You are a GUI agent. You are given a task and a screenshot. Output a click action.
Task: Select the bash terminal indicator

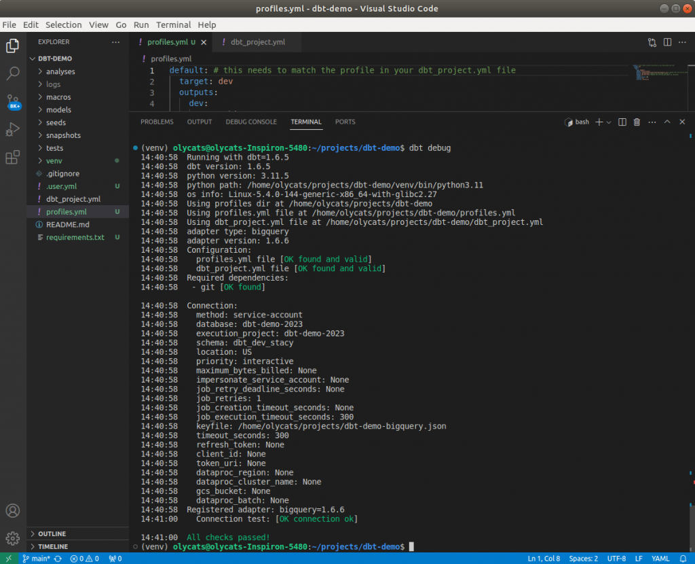point(577,122)
